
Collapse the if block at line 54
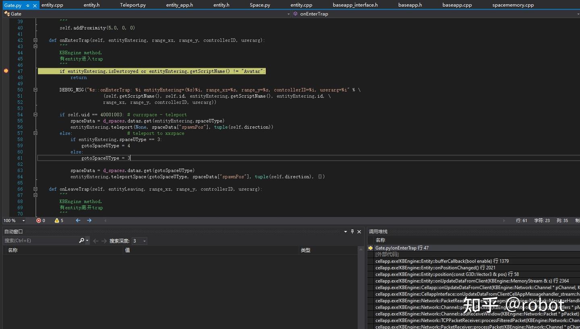[35, 115]
